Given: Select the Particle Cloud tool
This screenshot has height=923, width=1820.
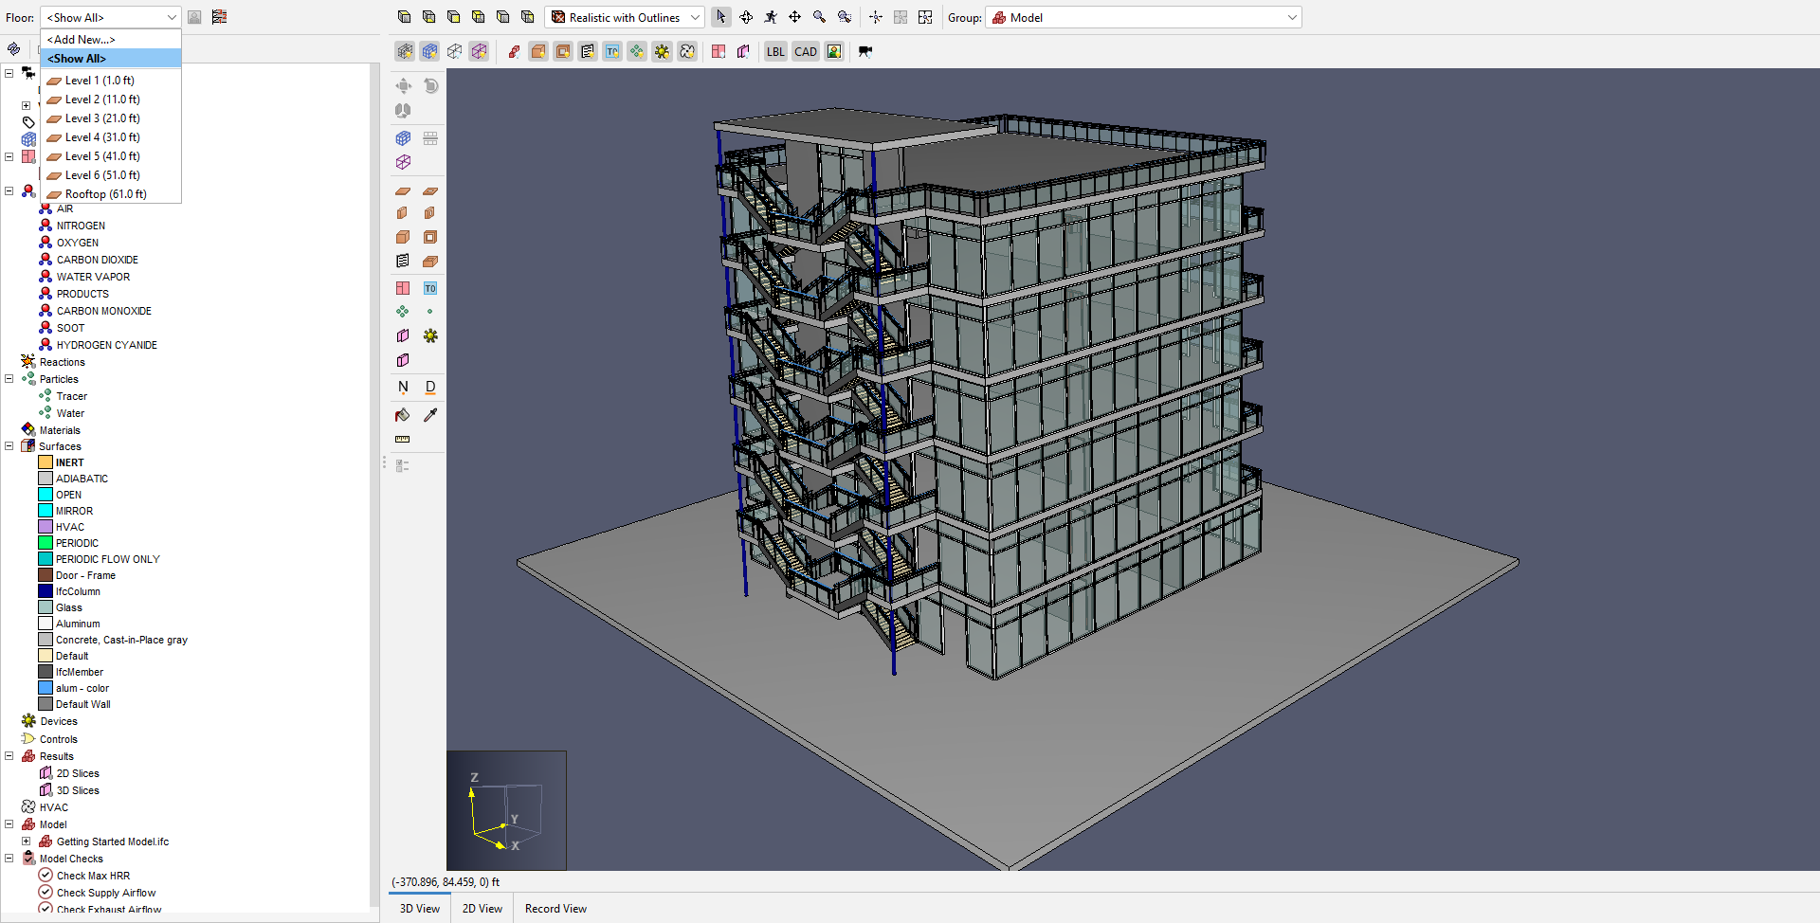Looking at the screenshot, I should pyautogui.click(x=403, y=312).
